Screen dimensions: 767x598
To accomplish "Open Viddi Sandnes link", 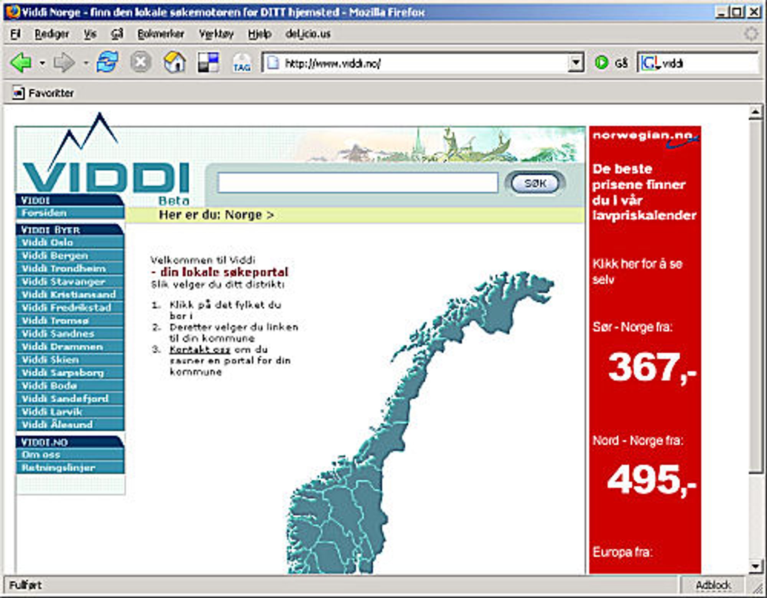I will (x=70, y=333).
